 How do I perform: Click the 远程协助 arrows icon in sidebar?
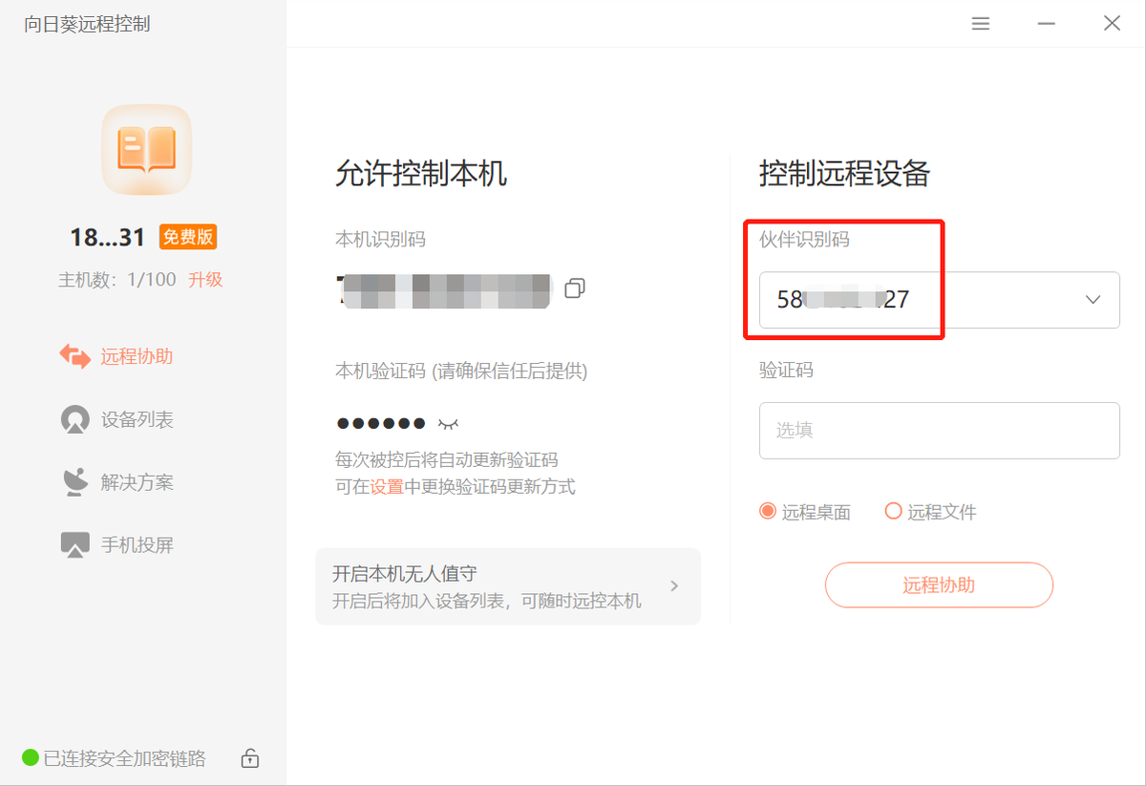(75, 356)
